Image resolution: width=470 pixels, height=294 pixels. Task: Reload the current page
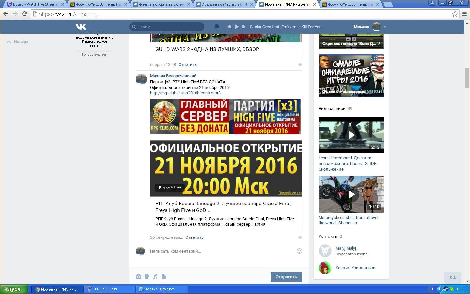24,14
